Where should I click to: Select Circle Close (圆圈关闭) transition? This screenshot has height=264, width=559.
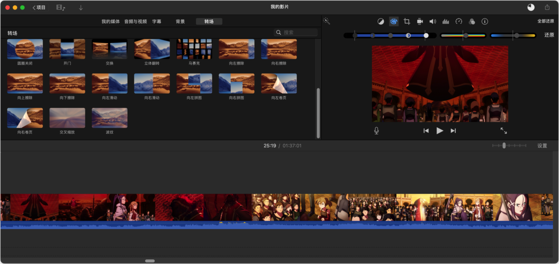pos(25,49)
